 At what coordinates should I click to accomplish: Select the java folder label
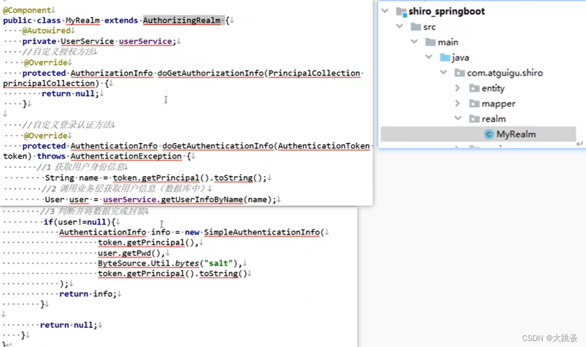[460, 57]
